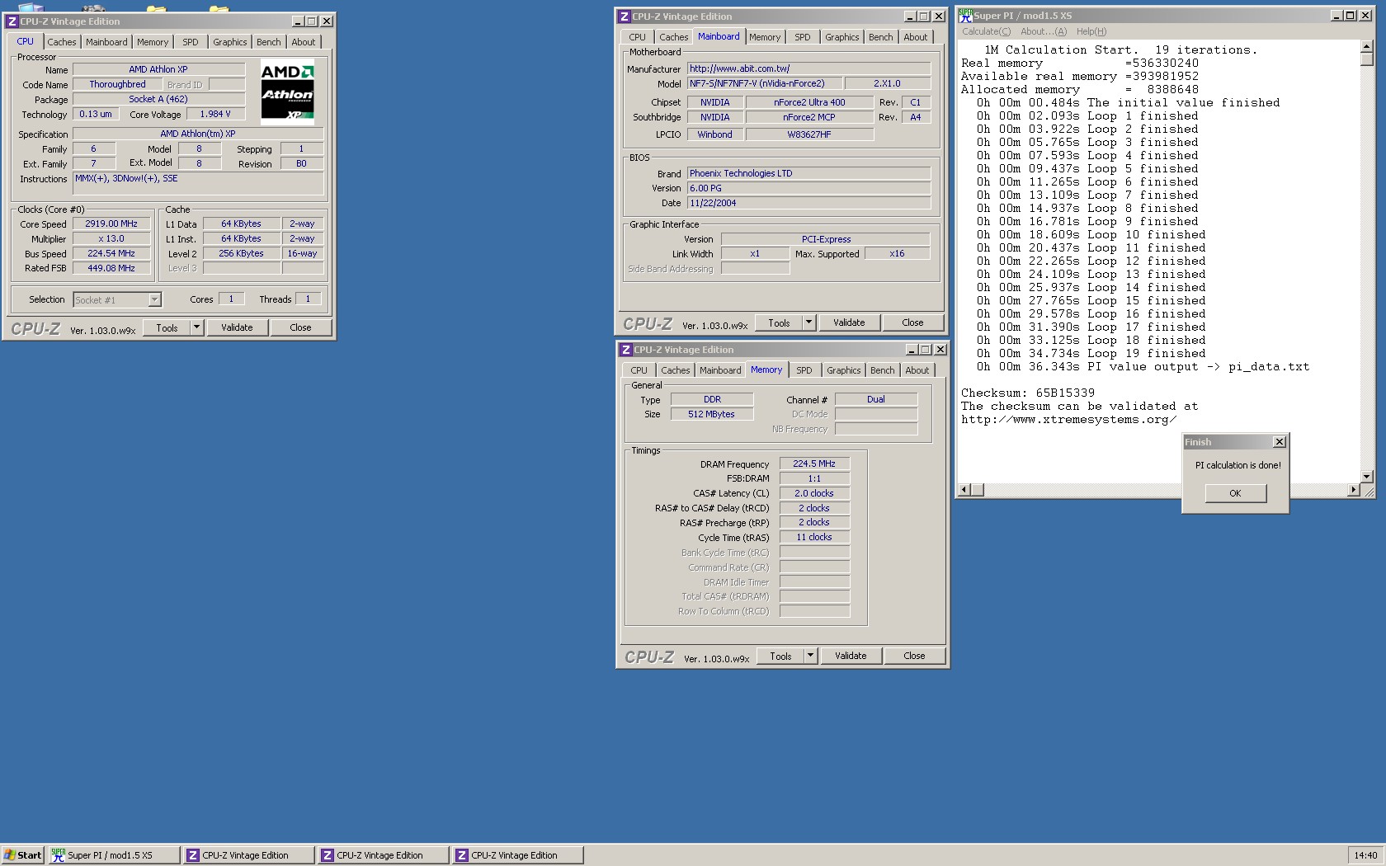Click the Core Speed value 2919.00 MHz
The height and width of the screenshot is (866, 1386).
(x=111, y=224)
